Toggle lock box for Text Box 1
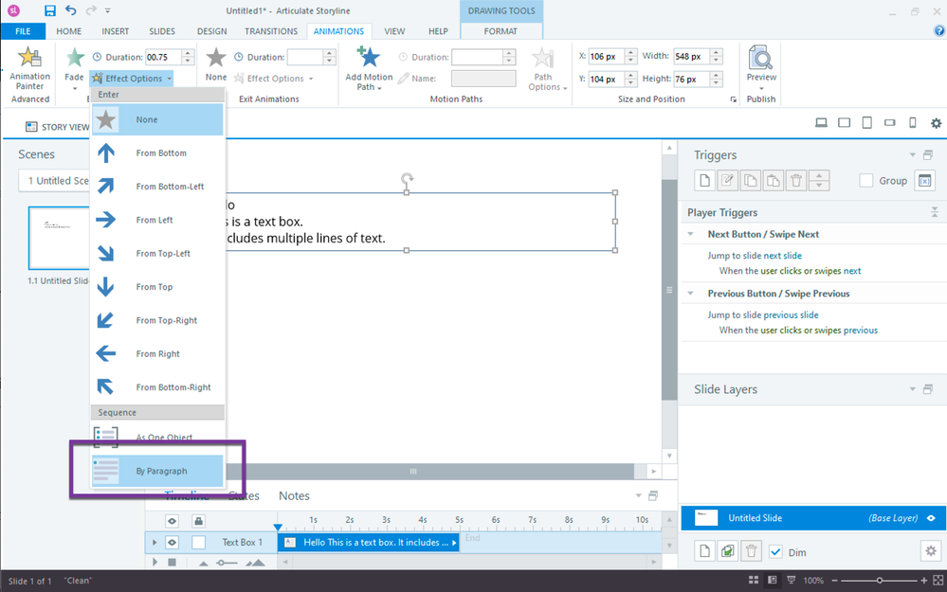Screen dimensions: 947x592 [x=198, y=542]
